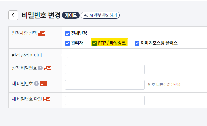Open help icon beside 새 비밀번호
Image resolution: width=207 pixels, height=126 pixels.
[36, 84]
